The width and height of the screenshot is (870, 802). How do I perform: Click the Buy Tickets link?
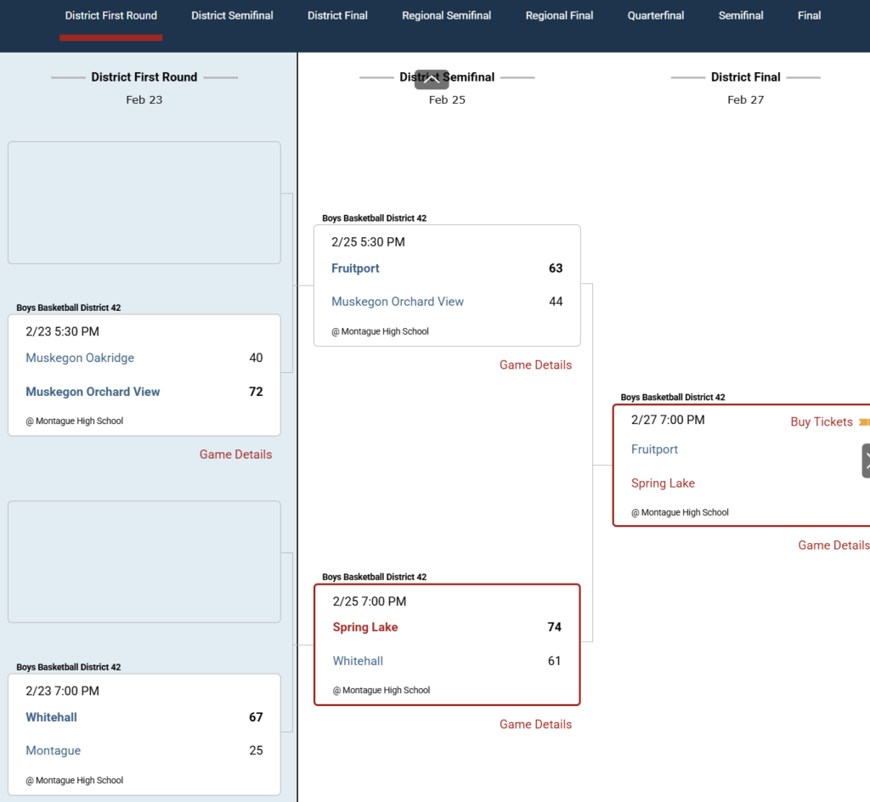[821, 422]
